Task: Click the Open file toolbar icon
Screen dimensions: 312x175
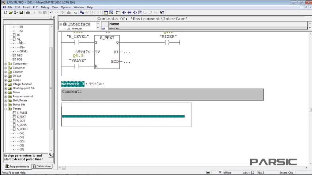Action: click(11, 12)
